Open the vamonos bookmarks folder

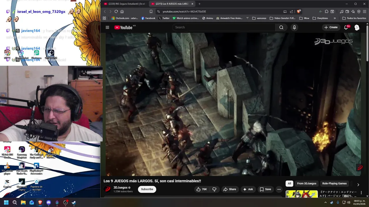click(x=259, y=18)
